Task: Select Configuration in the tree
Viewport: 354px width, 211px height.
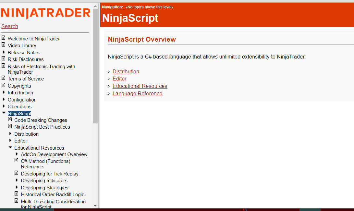Action: click(x=22, y=100)
